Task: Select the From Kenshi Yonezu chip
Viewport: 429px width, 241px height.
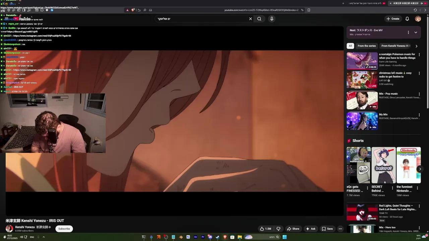Action: pyautogui.click(x=395, y=46)
